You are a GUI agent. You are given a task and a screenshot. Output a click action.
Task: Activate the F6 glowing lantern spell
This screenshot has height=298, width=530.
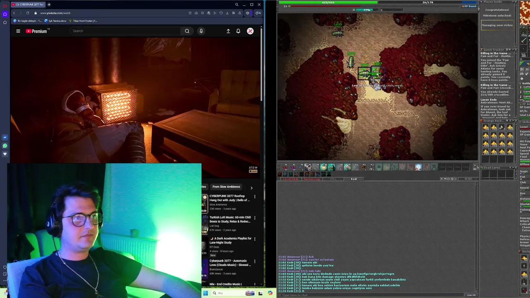(324, 167)
